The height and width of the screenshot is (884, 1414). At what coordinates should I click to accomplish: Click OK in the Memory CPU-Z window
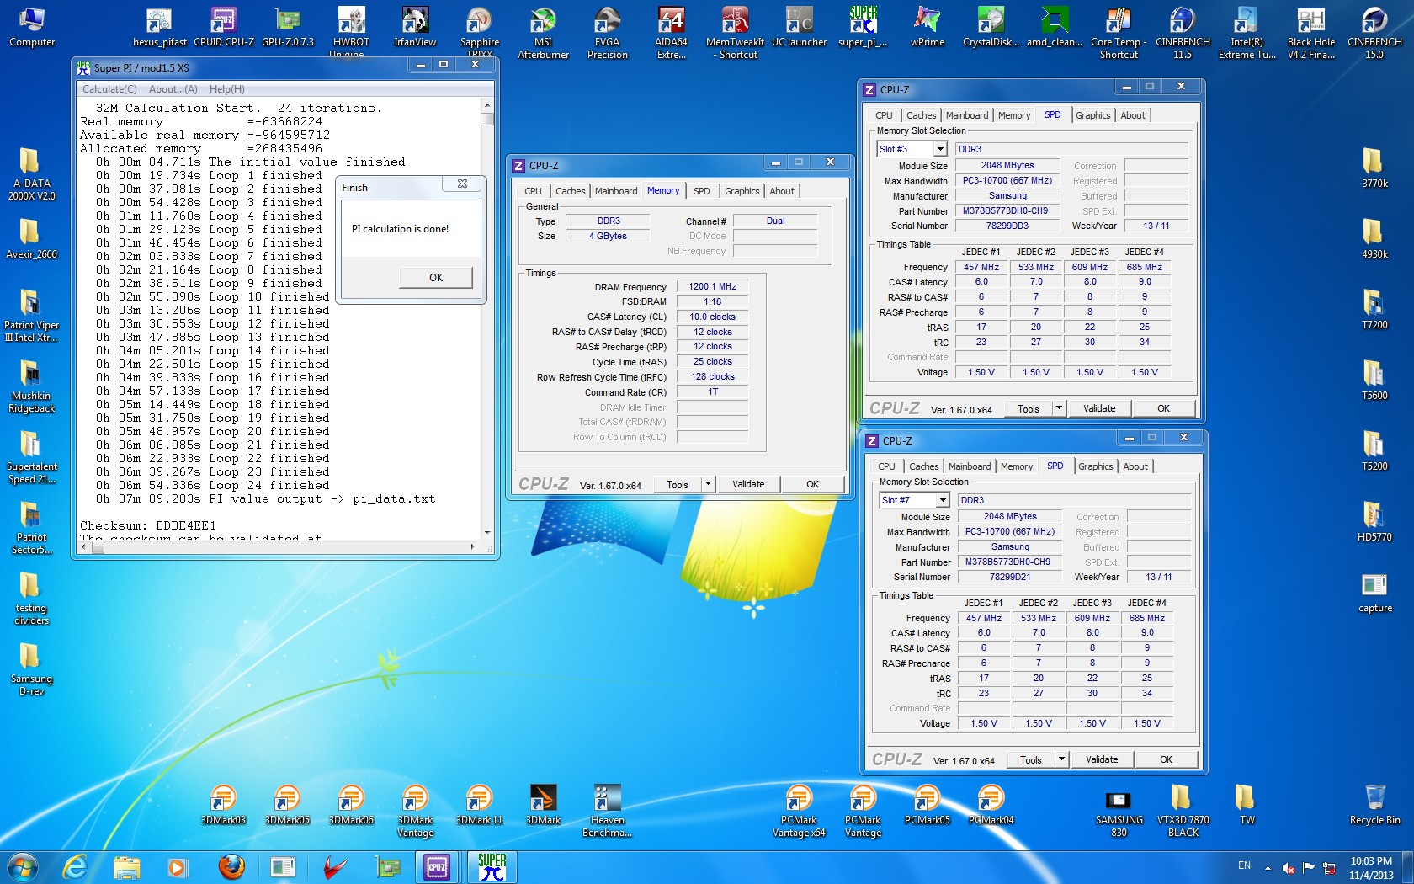coord(812,483)
